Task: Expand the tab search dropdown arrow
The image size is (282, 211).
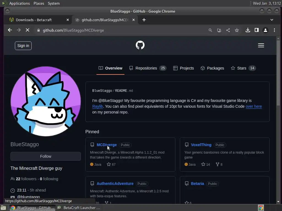Action: point(272,20)
